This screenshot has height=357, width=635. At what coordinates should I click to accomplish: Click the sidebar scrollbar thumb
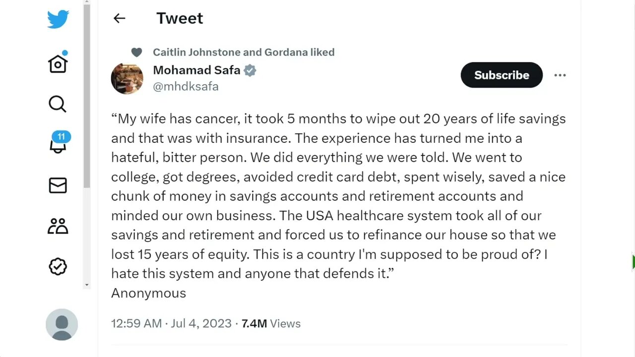tap(87, 99)
